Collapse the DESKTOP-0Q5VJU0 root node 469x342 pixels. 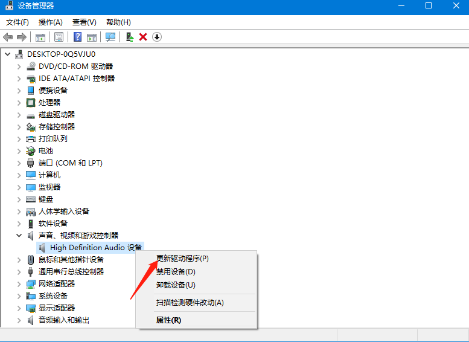tap(7, 54)
